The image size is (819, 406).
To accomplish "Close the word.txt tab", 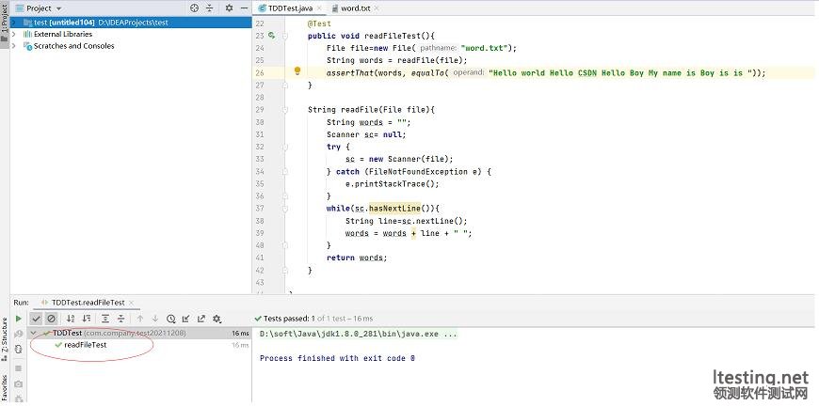I will (x=377, y=8).
